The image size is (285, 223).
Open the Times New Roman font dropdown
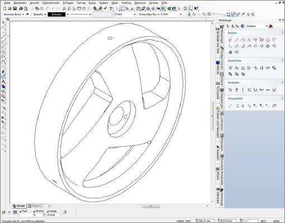pos(158,15)
